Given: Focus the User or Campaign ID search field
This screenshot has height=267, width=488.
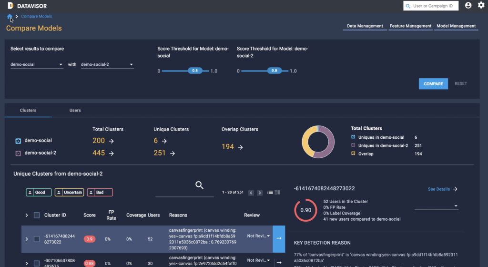Looking at the screenshot, I should click(431, 6).
